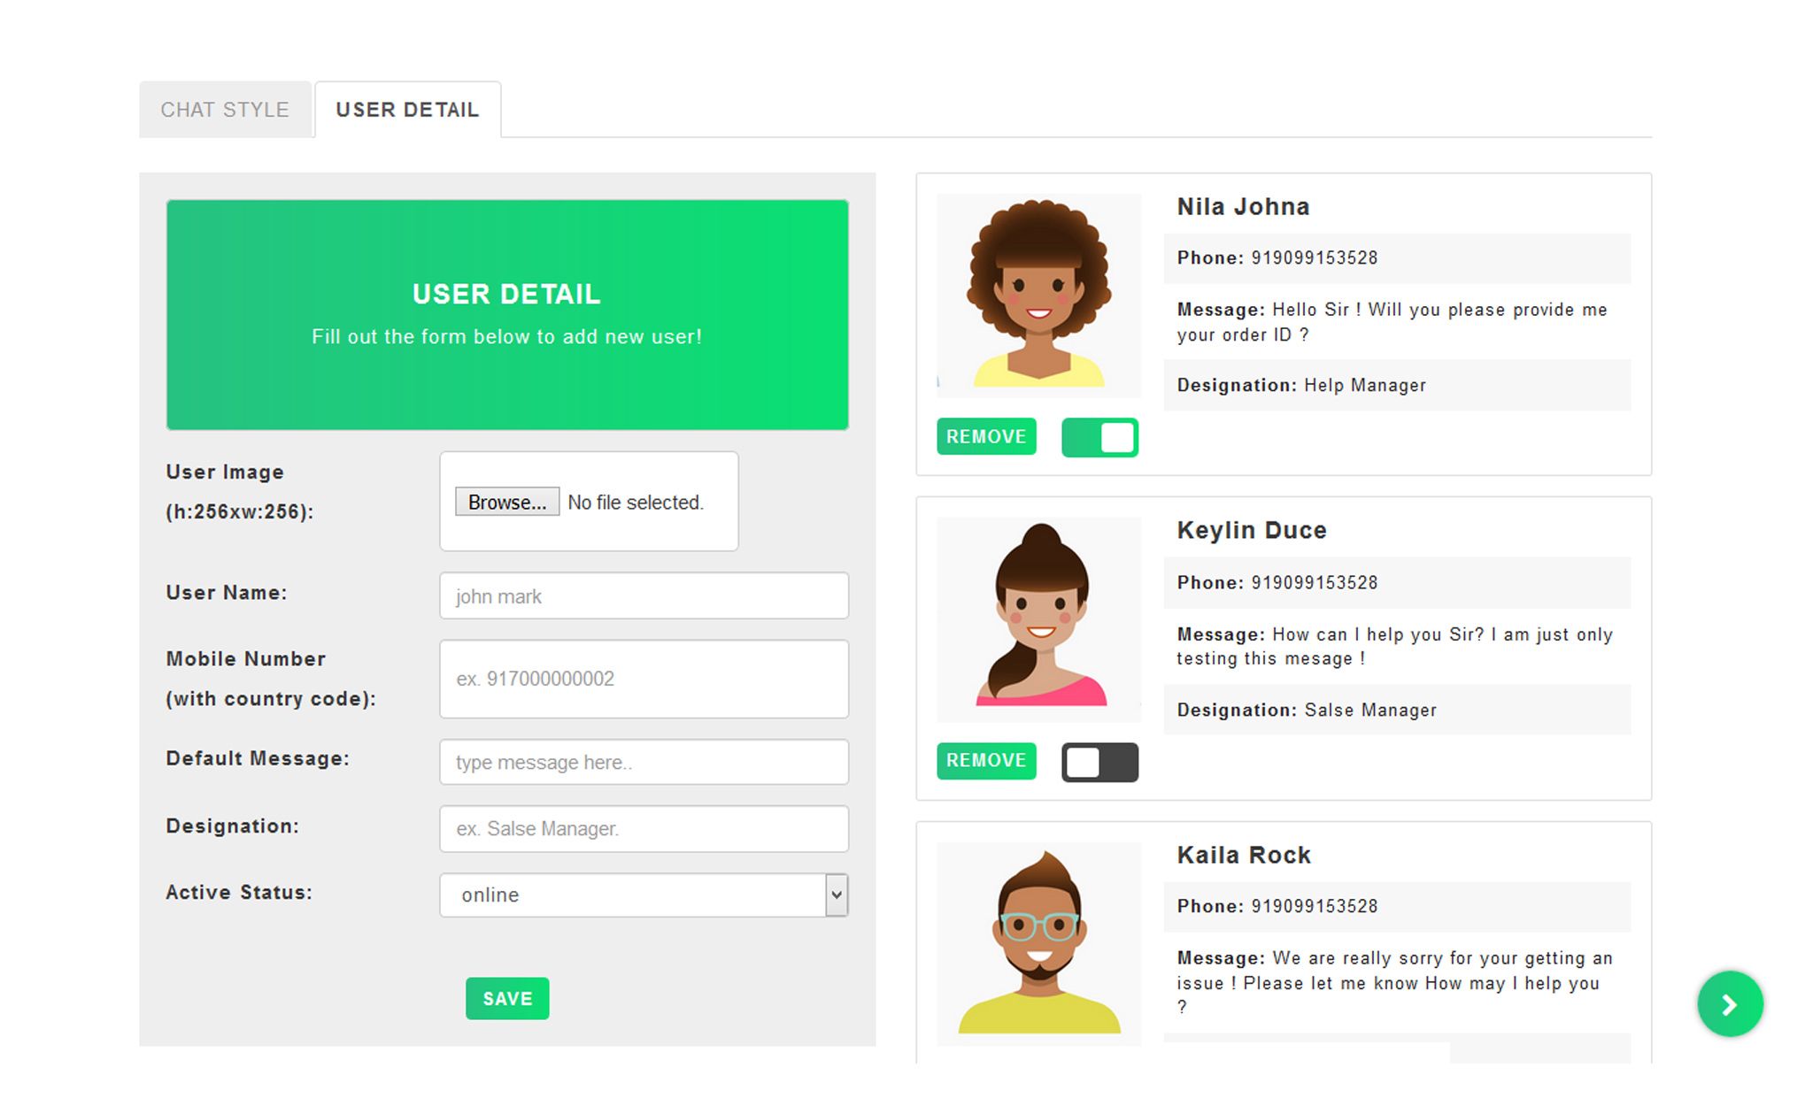Click the name Kaila Rock
Image resolution: width=1813 pixels, height=1106 pixels.
click(x=1244, y=855)
